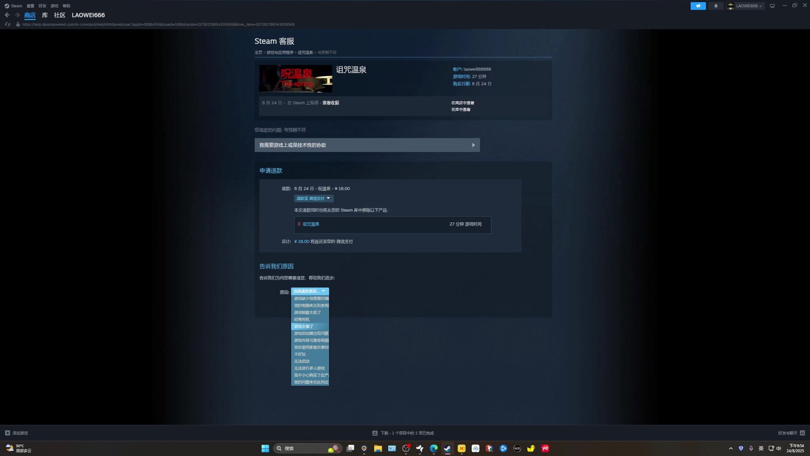Select reason 我的问题未在此列出
810x456 pixels.
pos(310,382)
